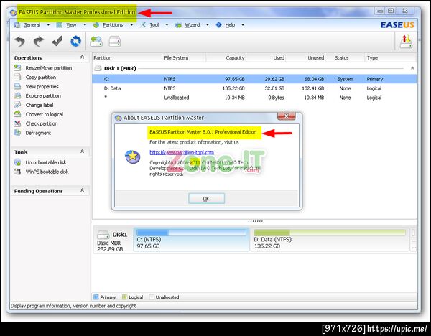Viewport: 431px width, 336px height.
Task: Select the Unallocated 10.34 MB row
Action: (x=254, y=98)
